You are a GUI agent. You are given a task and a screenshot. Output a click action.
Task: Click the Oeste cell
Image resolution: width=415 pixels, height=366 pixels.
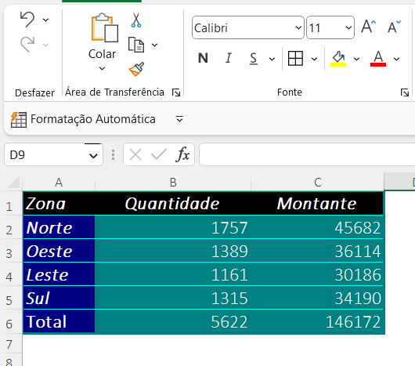tap(59, 251)
